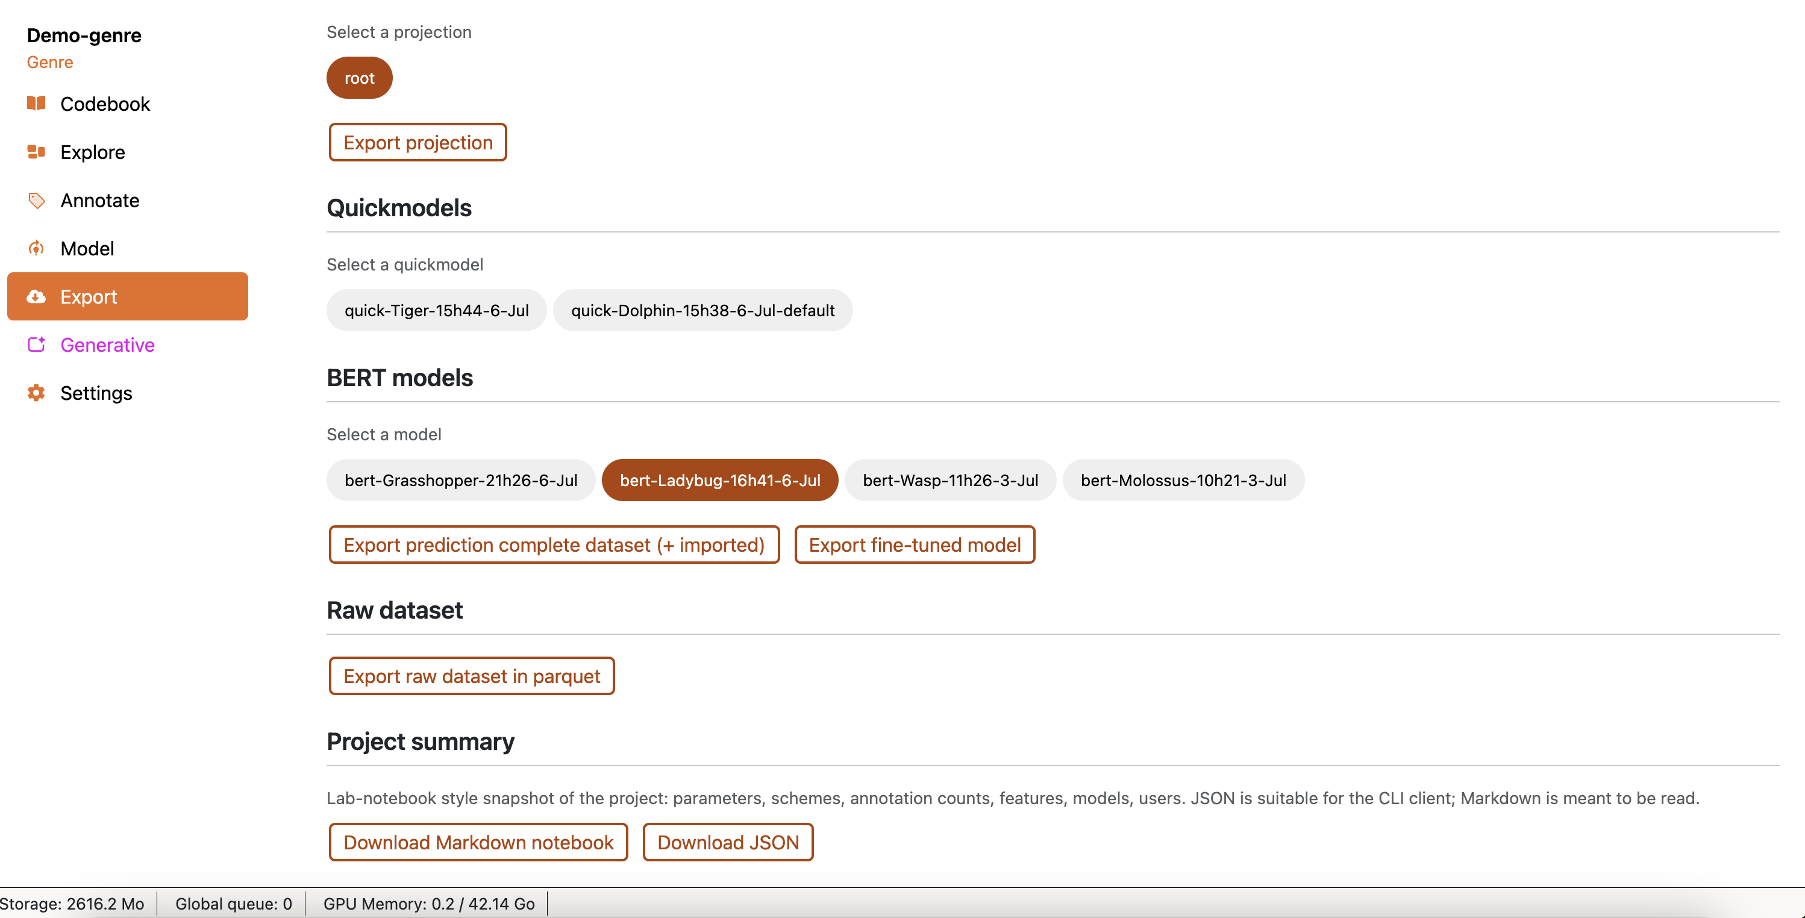Viewport: 1805px width, 918px height.
Task: Click the Demo-genre project title
Action: point(84,35)
